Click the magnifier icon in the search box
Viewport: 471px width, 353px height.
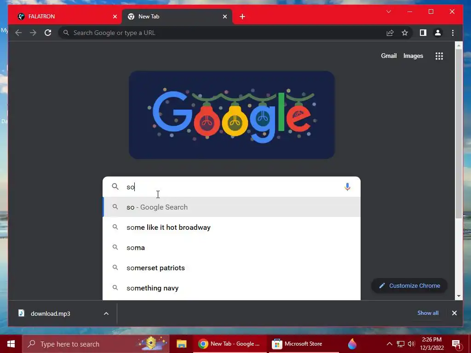115,187
